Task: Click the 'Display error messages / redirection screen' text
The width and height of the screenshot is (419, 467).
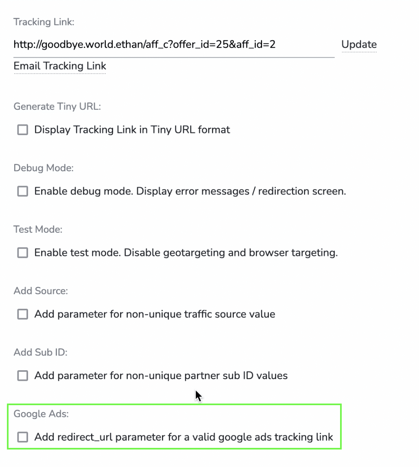Action: (241, 191)
